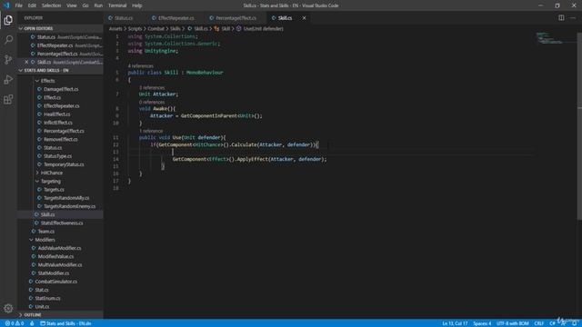582x327 pixels.
Task: Open HealEffect.cs in the explorer
Action: coord(56,114)
